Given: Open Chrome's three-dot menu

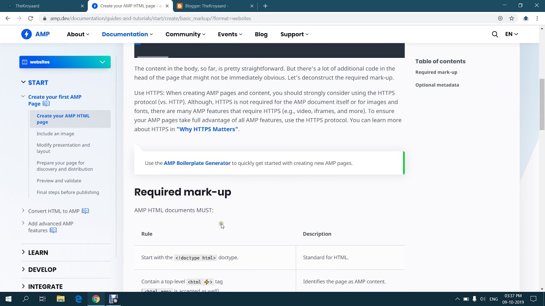Looking at the screenshot, I should 537,18.
